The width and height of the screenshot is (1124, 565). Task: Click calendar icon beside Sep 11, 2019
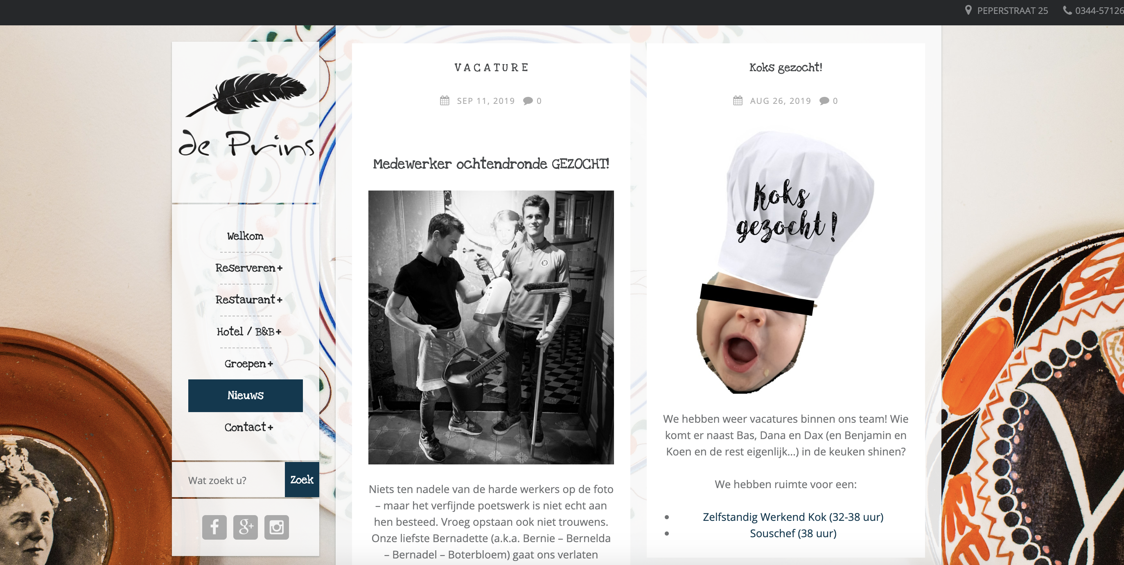[x=445, y=101]
